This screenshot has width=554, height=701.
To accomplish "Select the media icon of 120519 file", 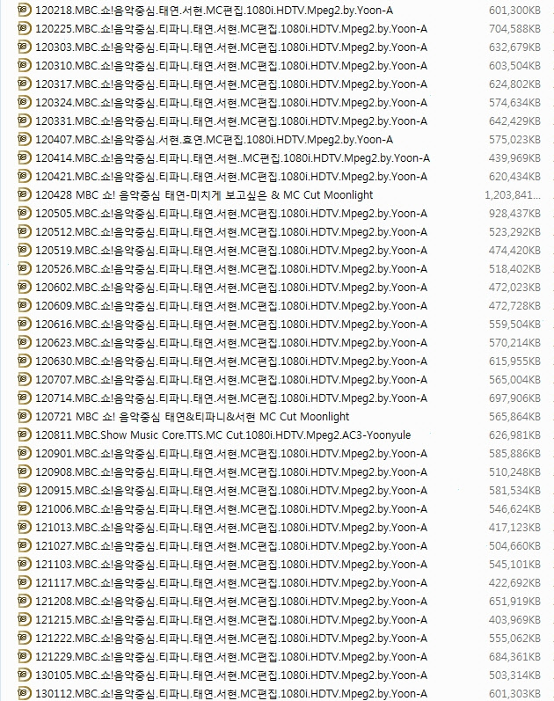I will click(x=25, y=250).
